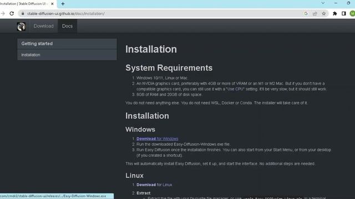The height and width of the screenshot is (199, 355).
Task: Click the text '8GB of RAM and 20GB of disk space'
Action: [169, 95]
